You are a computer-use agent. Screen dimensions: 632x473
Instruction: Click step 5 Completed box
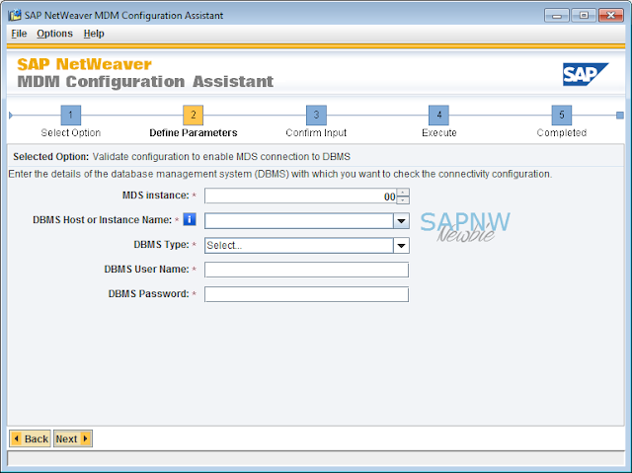click(562, 116)
